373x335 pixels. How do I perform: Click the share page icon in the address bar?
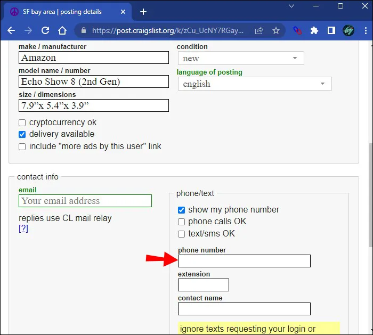259,30
